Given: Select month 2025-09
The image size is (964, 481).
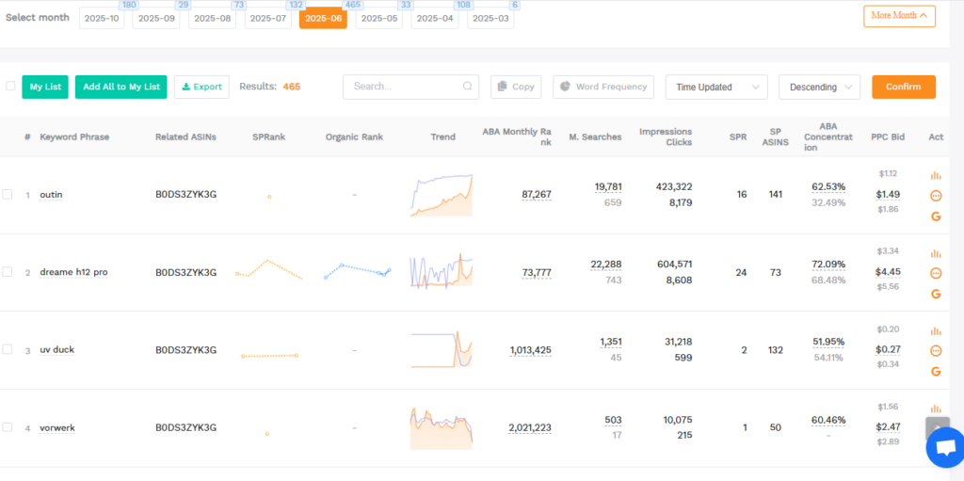Looking at the screenshot, I should [155, 19].
